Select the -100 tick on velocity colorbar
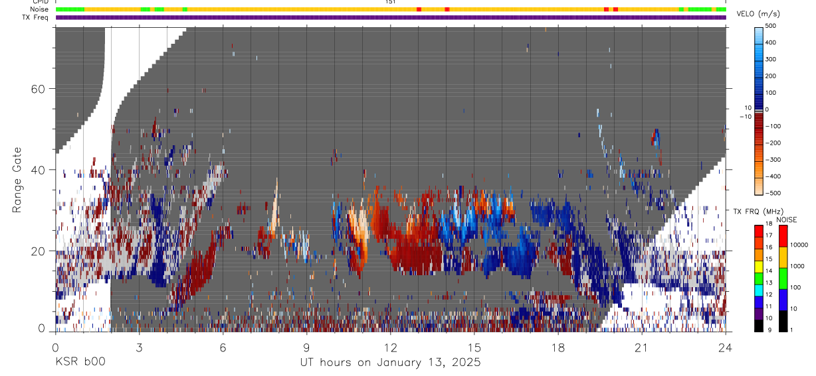 click(774, 126)
